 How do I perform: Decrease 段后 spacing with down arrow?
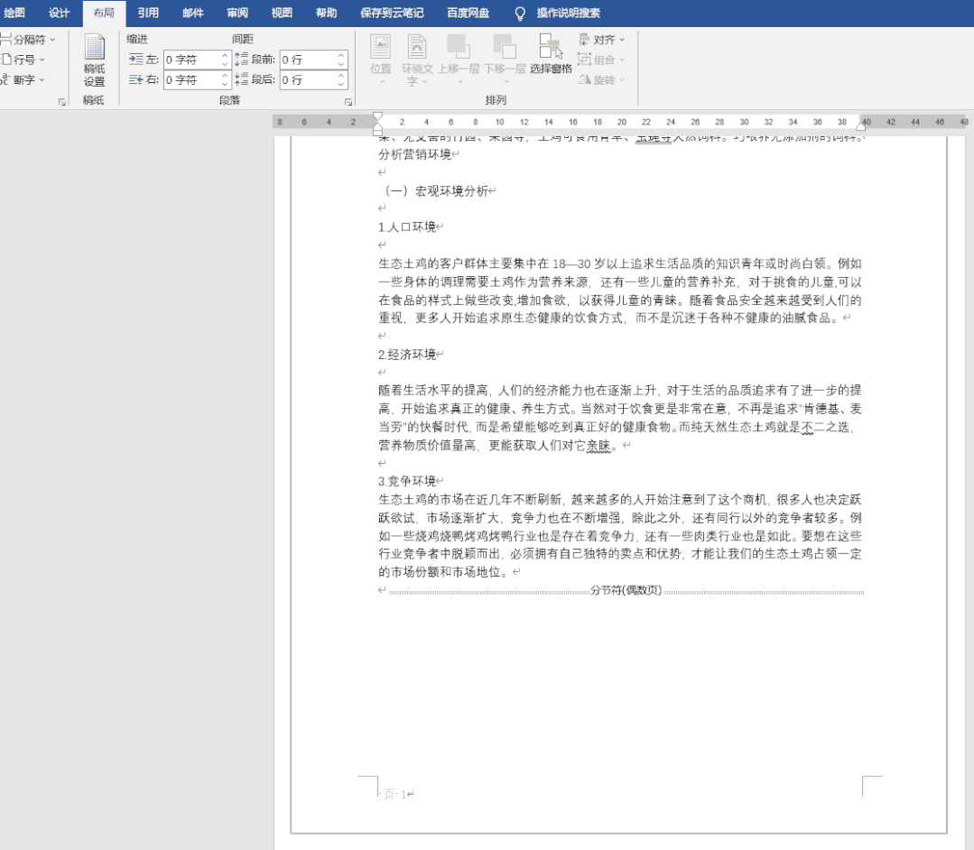pos(341,84)
